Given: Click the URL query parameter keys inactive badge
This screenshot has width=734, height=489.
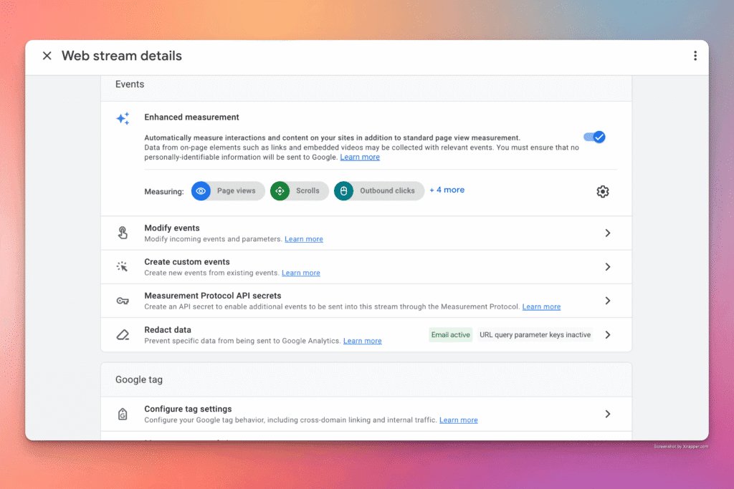Looking at the screenshot, I should point(535,334).
